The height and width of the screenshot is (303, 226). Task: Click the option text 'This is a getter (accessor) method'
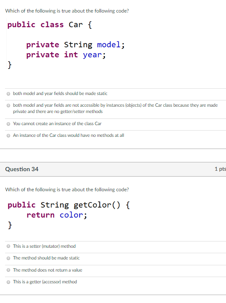pos(45,282)
